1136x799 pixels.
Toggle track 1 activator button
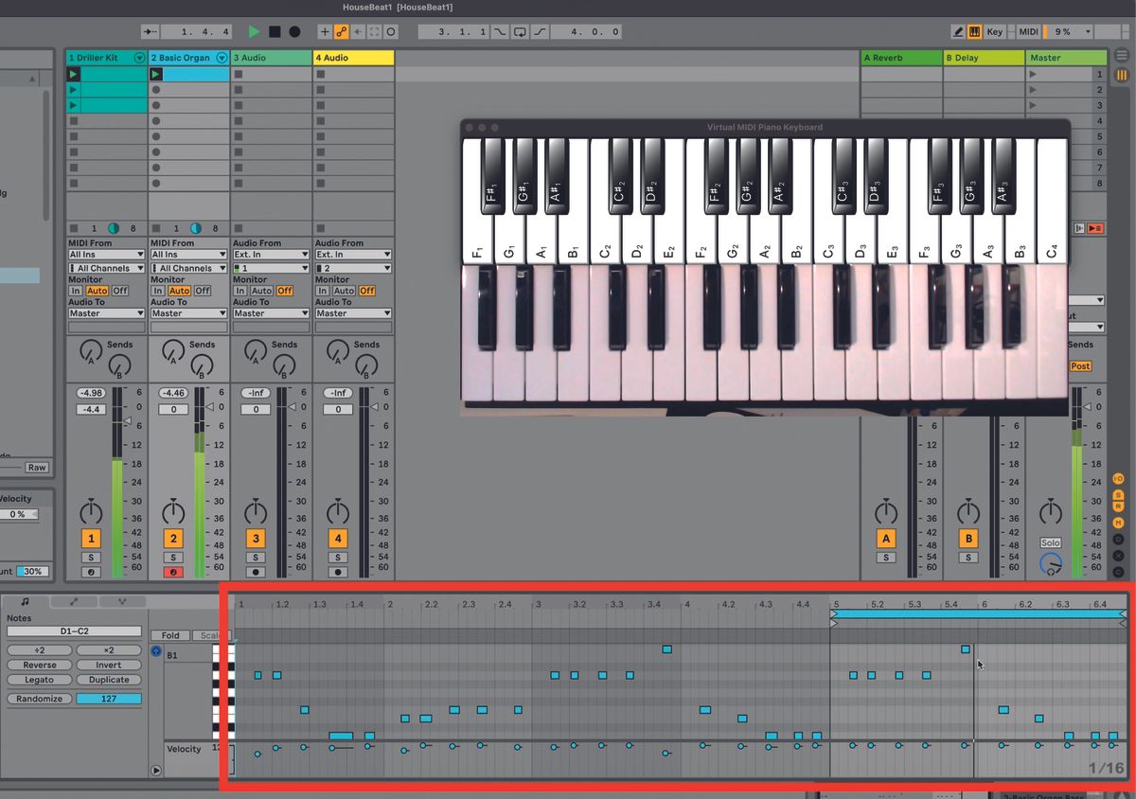coord(91,539)
